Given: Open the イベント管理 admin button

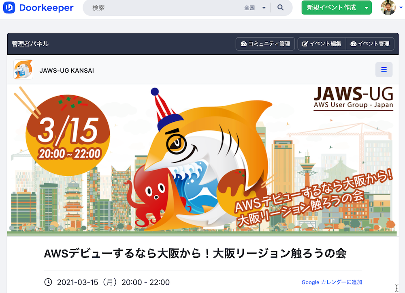Looking at the screenshot, I should (370, 44).
